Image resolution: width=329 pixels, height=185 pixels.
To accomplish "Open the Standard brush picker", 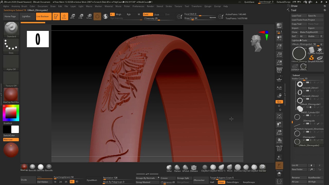I will pos(11,30).
